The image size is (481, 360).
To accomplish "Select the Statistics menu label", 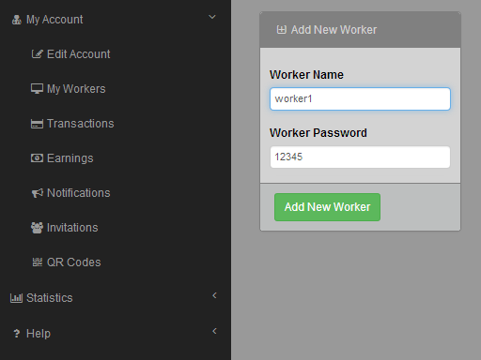I will point(50,298).
